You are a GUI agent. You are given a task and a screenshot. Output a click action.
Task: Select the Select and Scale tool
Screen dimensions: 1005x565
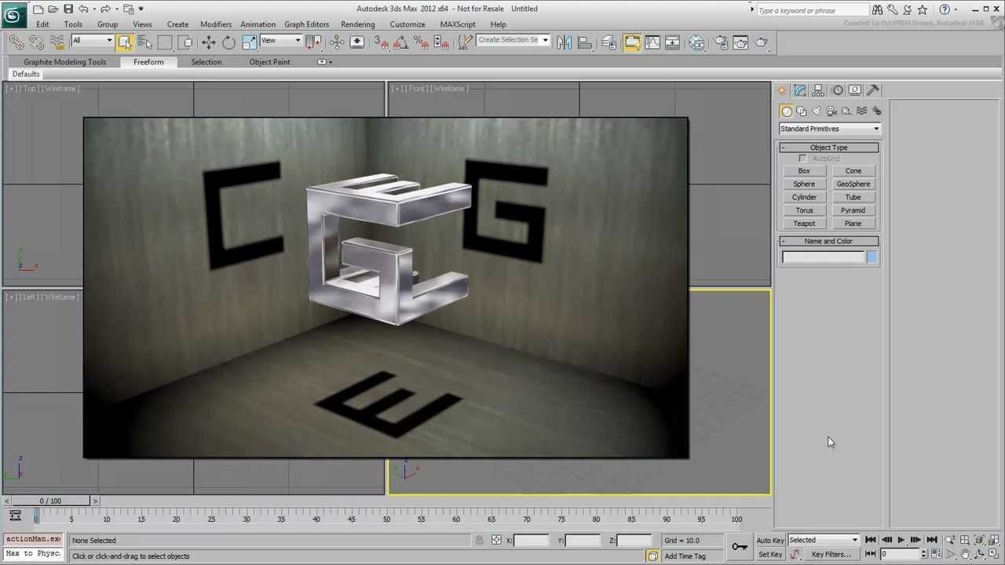249,42
